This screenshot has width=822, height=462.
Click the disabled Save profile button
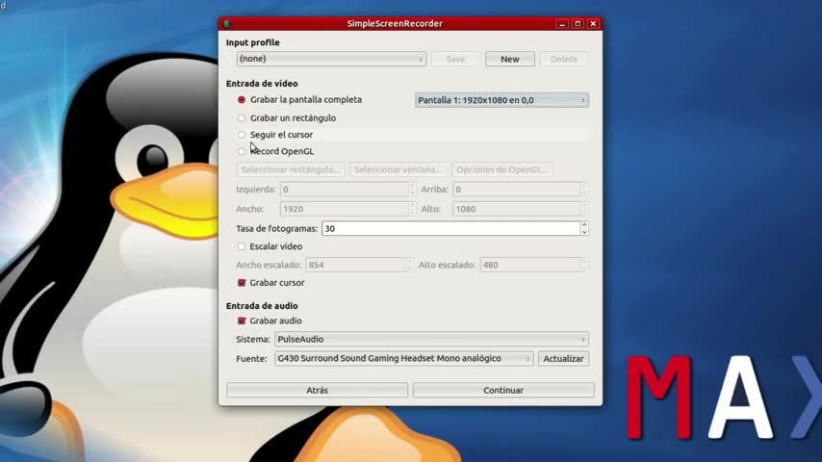[455, 60]
